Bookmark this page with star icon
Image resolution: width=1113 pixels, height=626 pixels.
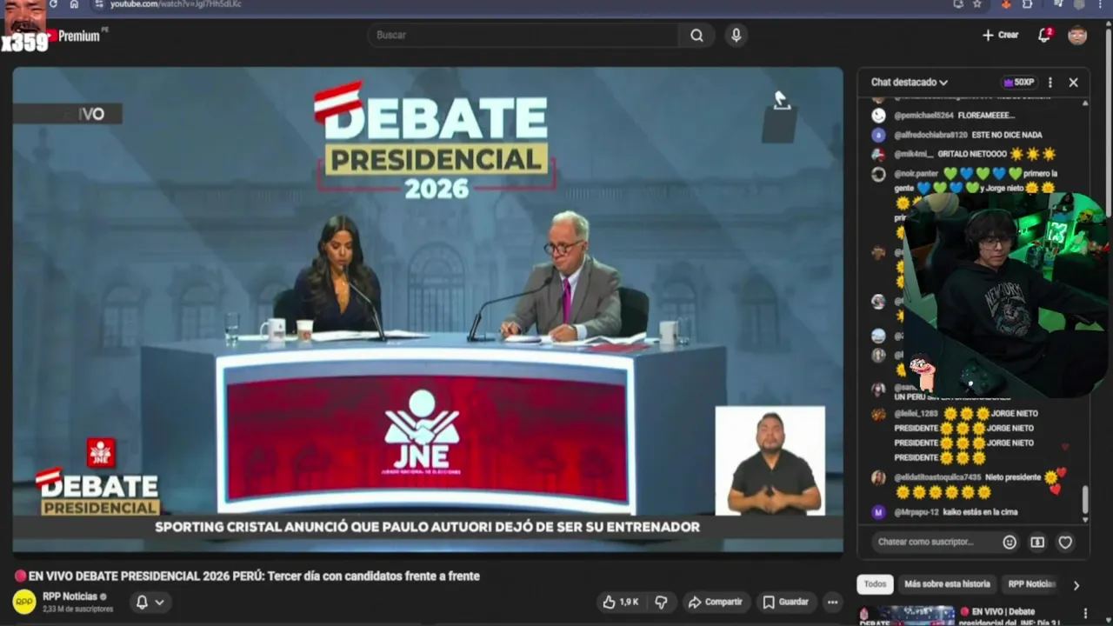pyautogui.click(x=976, y=4)
